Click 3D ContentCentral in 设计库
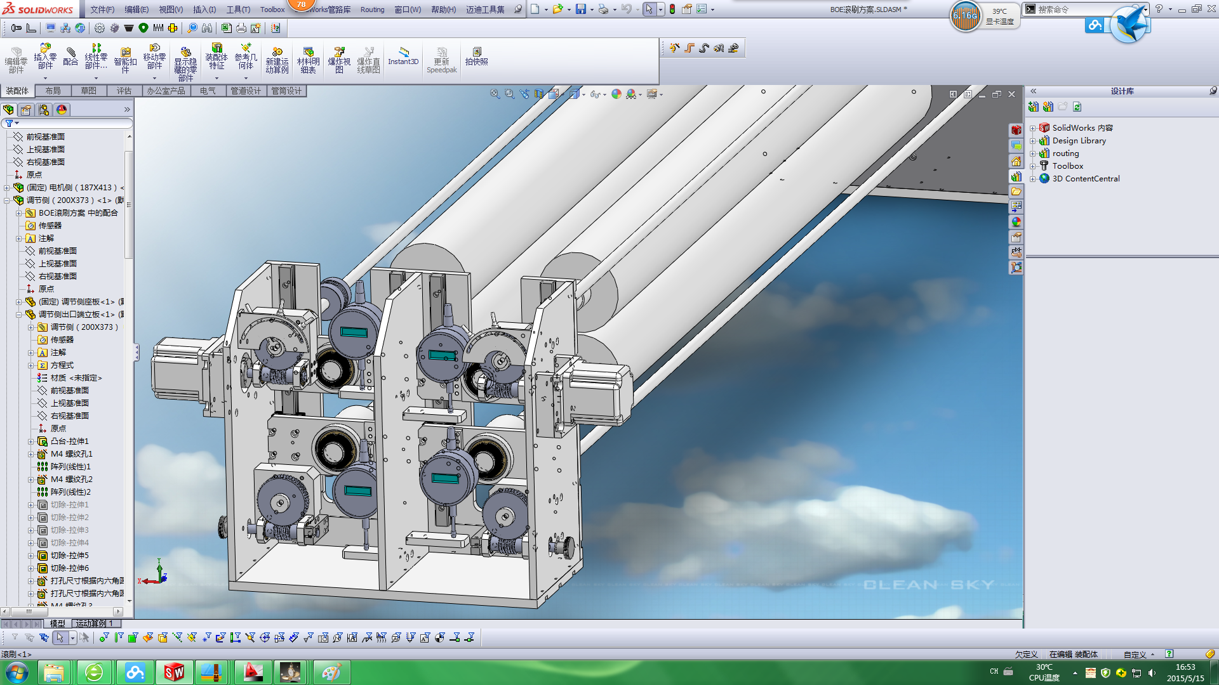 1086,179
